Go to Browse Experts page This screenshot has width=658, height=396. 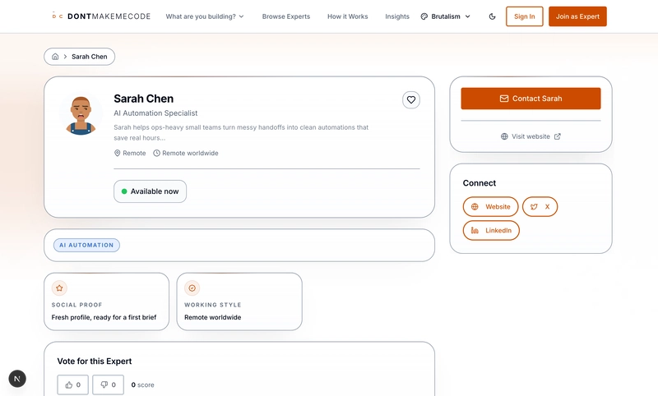pos(286,16)
